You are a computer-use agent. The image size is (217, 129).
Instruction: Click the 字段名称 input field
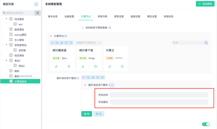click(159, 95)
